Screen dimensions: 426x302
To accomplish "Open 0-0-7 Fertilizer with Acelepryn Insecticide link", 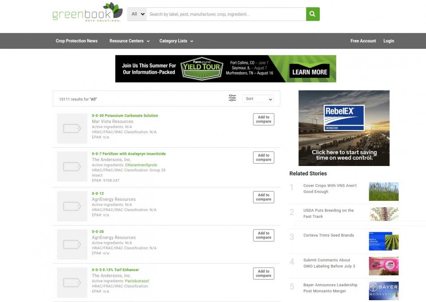I will pyautogui.click(x=129, y=154).
